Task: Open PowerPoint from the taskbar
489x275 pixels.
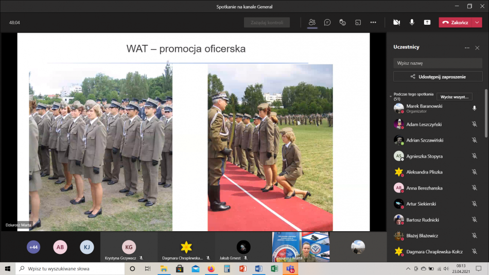Action: click(243, 269)
